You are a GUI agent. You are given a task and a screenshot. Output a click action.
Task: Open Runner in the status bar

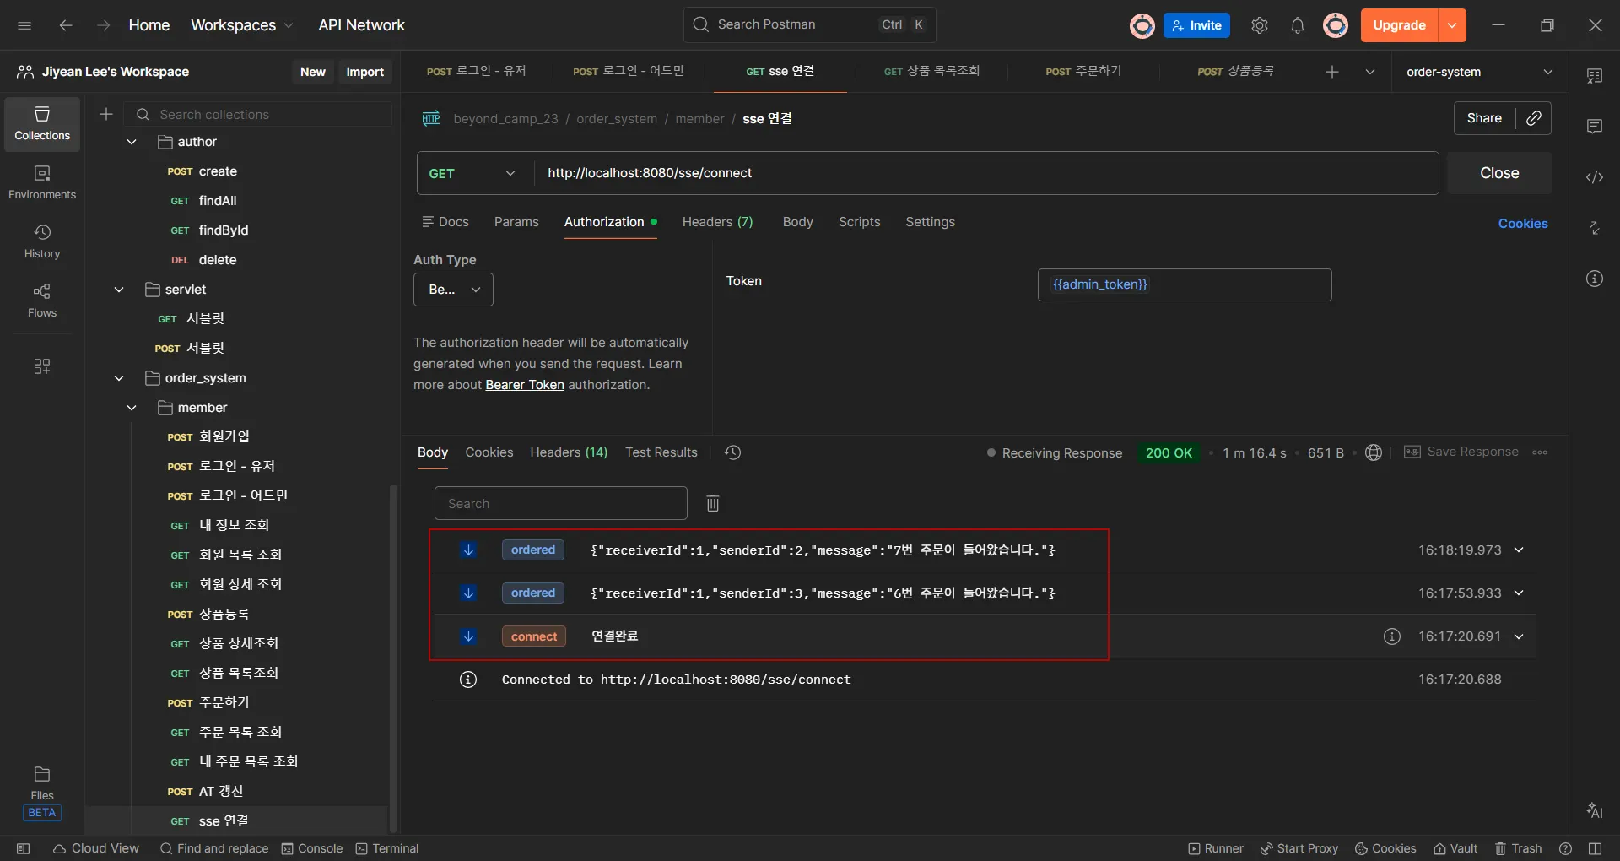1216,848
